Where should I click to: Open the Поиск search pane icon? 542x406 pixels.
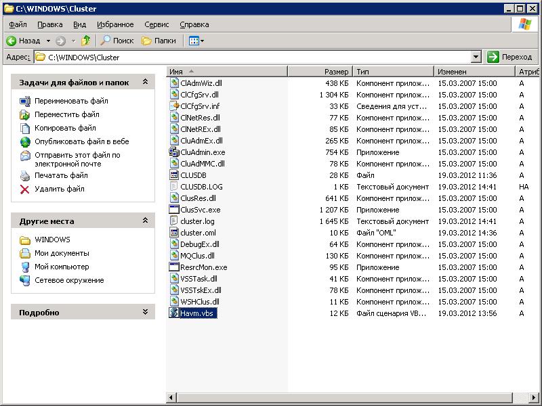(107, 40)
